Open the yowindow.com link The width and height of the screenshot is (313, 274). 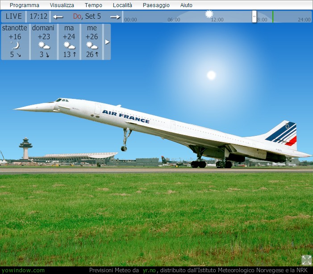(x=23, y=270)
